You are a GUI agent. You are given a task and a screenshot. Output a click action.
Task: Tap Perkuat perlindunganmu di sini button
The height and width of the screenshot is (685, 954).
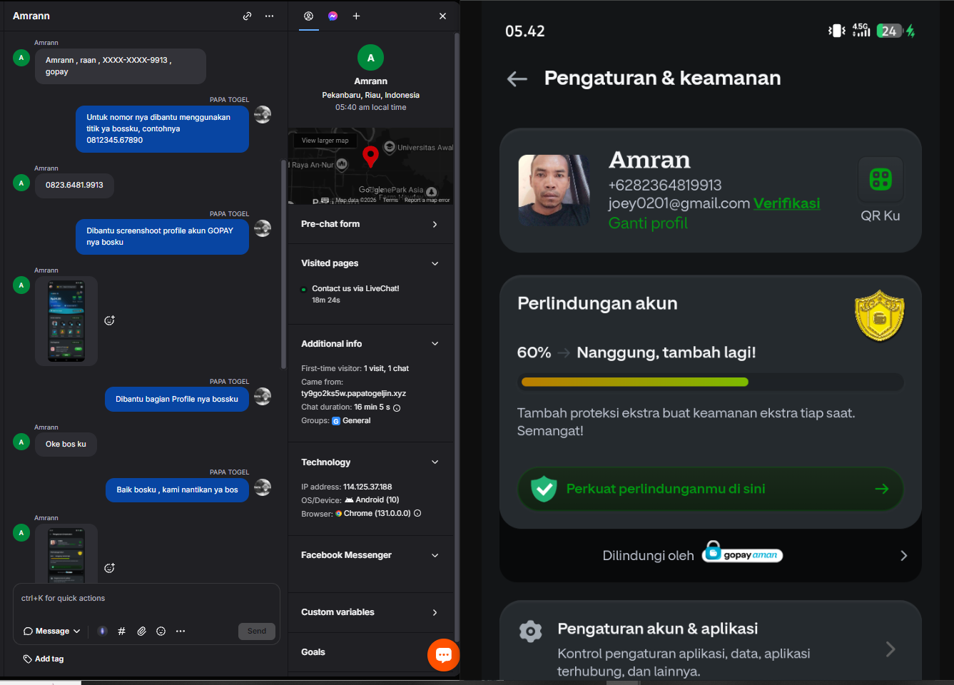(x=710, y=489)
